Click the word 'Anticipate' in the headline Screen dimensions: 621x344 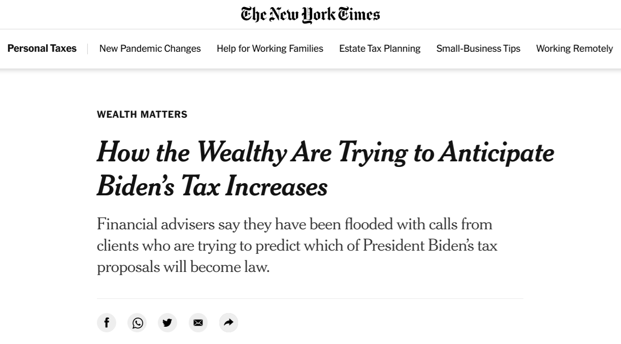497,152
